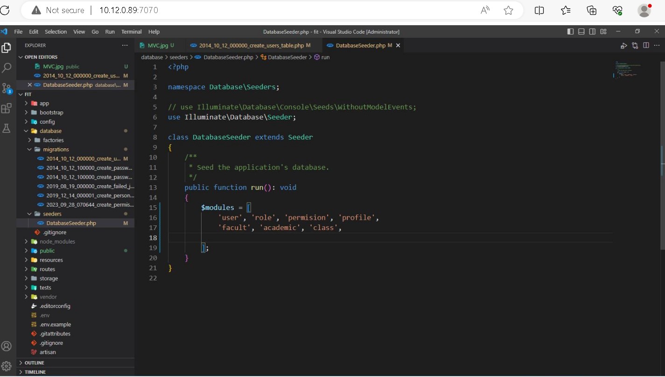This screenshot has height=377, width=665.
Task: Open the Extensions view icon
Action: (x=7, y=109)
